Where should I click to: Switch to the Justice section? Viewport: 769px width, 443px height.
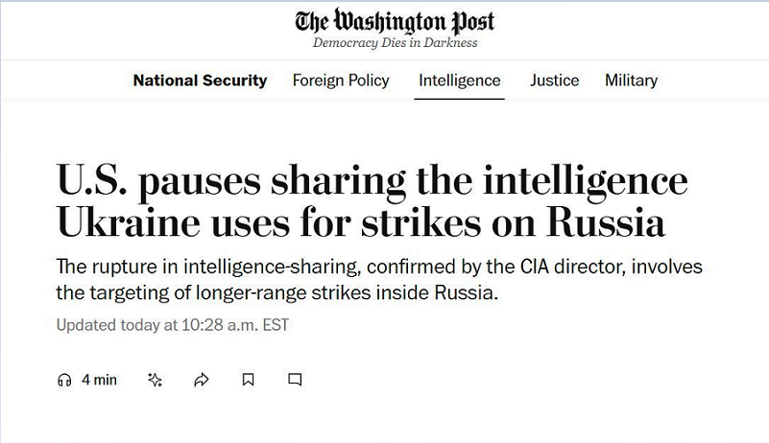pos(554,81)
